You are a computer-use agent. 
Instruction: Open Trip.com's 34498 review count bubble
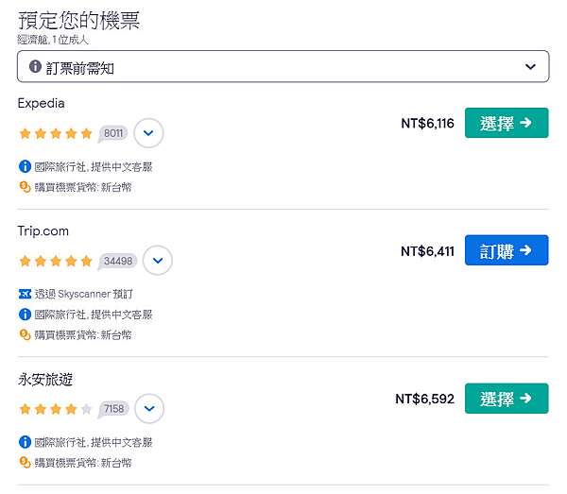point(117,261)
